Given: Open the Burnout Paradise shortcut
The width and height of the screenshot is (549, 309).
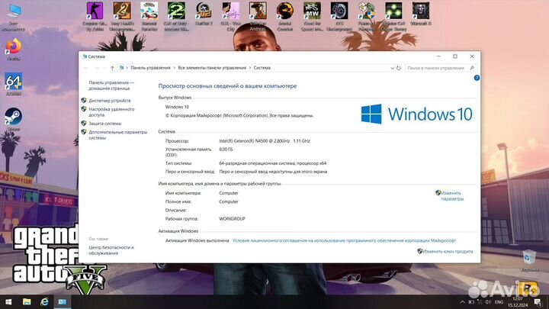Looking at the screenshot, I should pos(149,16).
